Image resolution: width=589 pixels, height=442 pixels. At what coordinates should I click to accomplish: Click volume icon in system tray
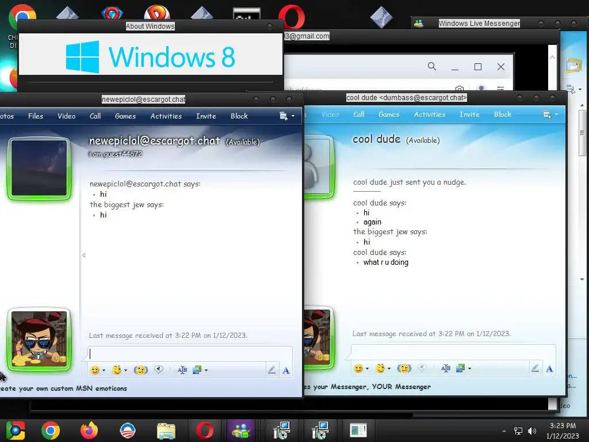point(532,431)
